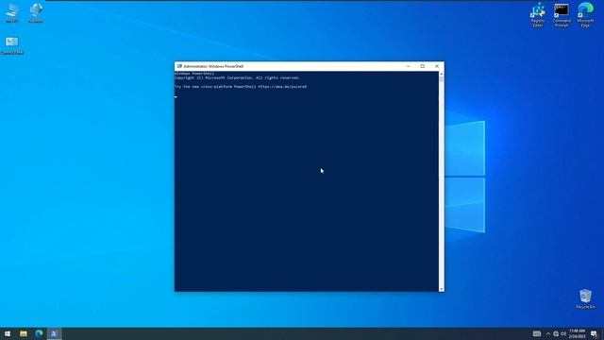The image size is (604, 340).
Task: Click the PowerShell title bar system icon
Action: point(179,66)
